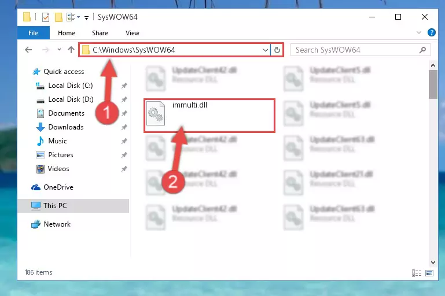Image resolution: width=445 pixels, height=296 pixels.
Task: Open the Share ribbon tab
Action: click(100, 33)
